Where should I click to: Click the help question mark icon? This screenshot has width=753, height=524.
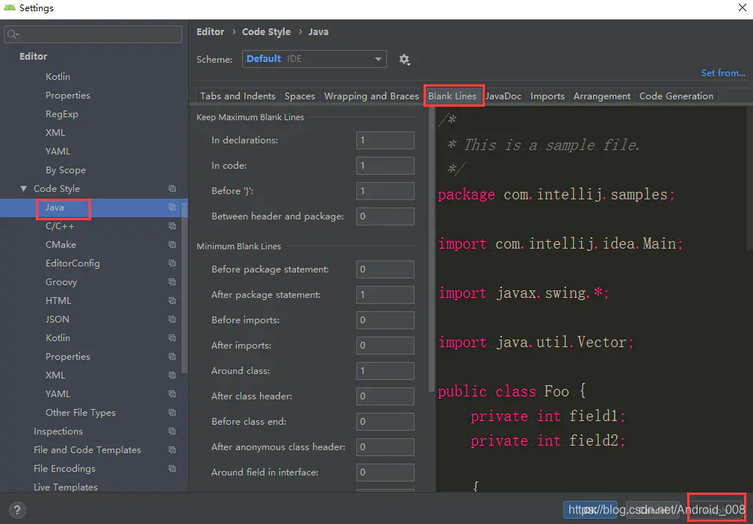16,510
